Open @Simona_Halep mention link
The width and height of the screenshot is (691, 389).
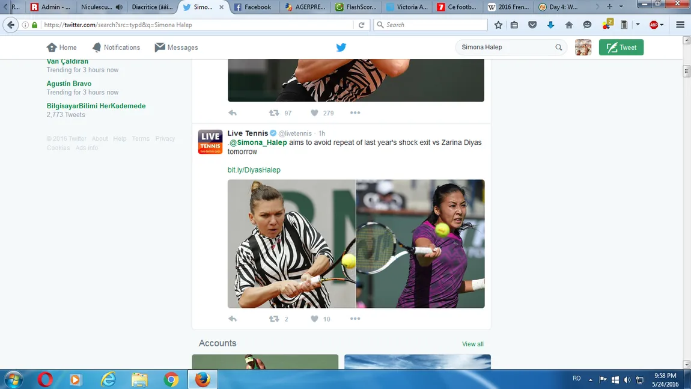click(258, 142)
